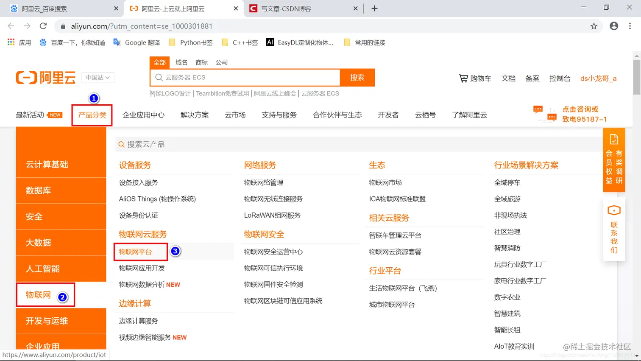Viewport: 641px width, 361px height.
Task: Open the 全域停车 solution link
Action: 507,182
